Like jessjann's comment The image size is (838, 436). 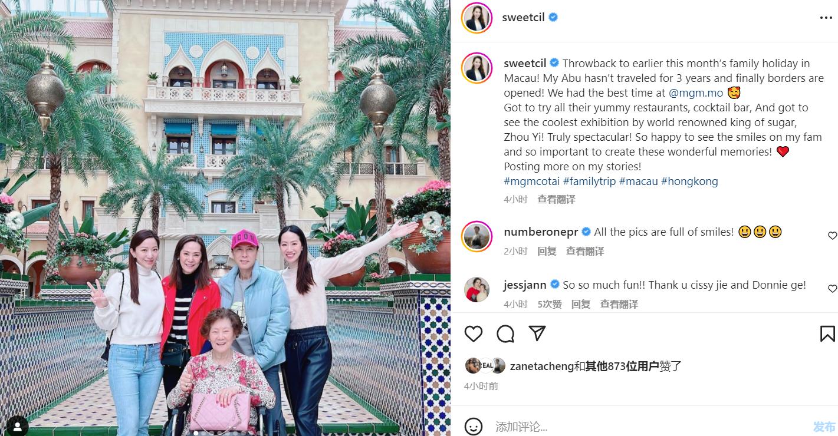[832, 289]
